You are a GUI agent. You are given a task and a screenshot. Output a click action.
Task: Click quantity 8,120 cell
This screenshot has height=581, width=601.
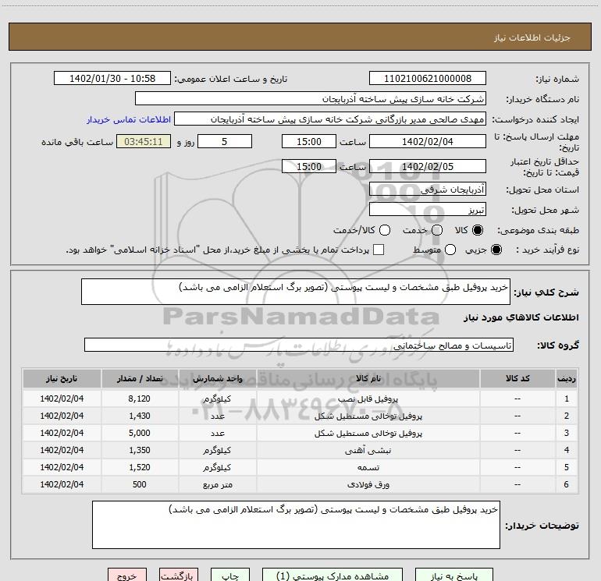140,399
